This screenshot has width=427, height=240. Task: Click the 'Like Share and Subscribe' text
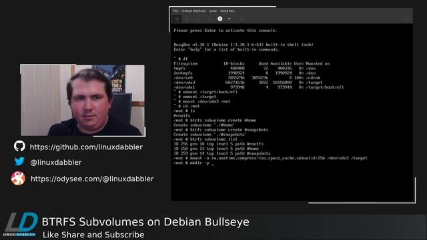[93, 235]
